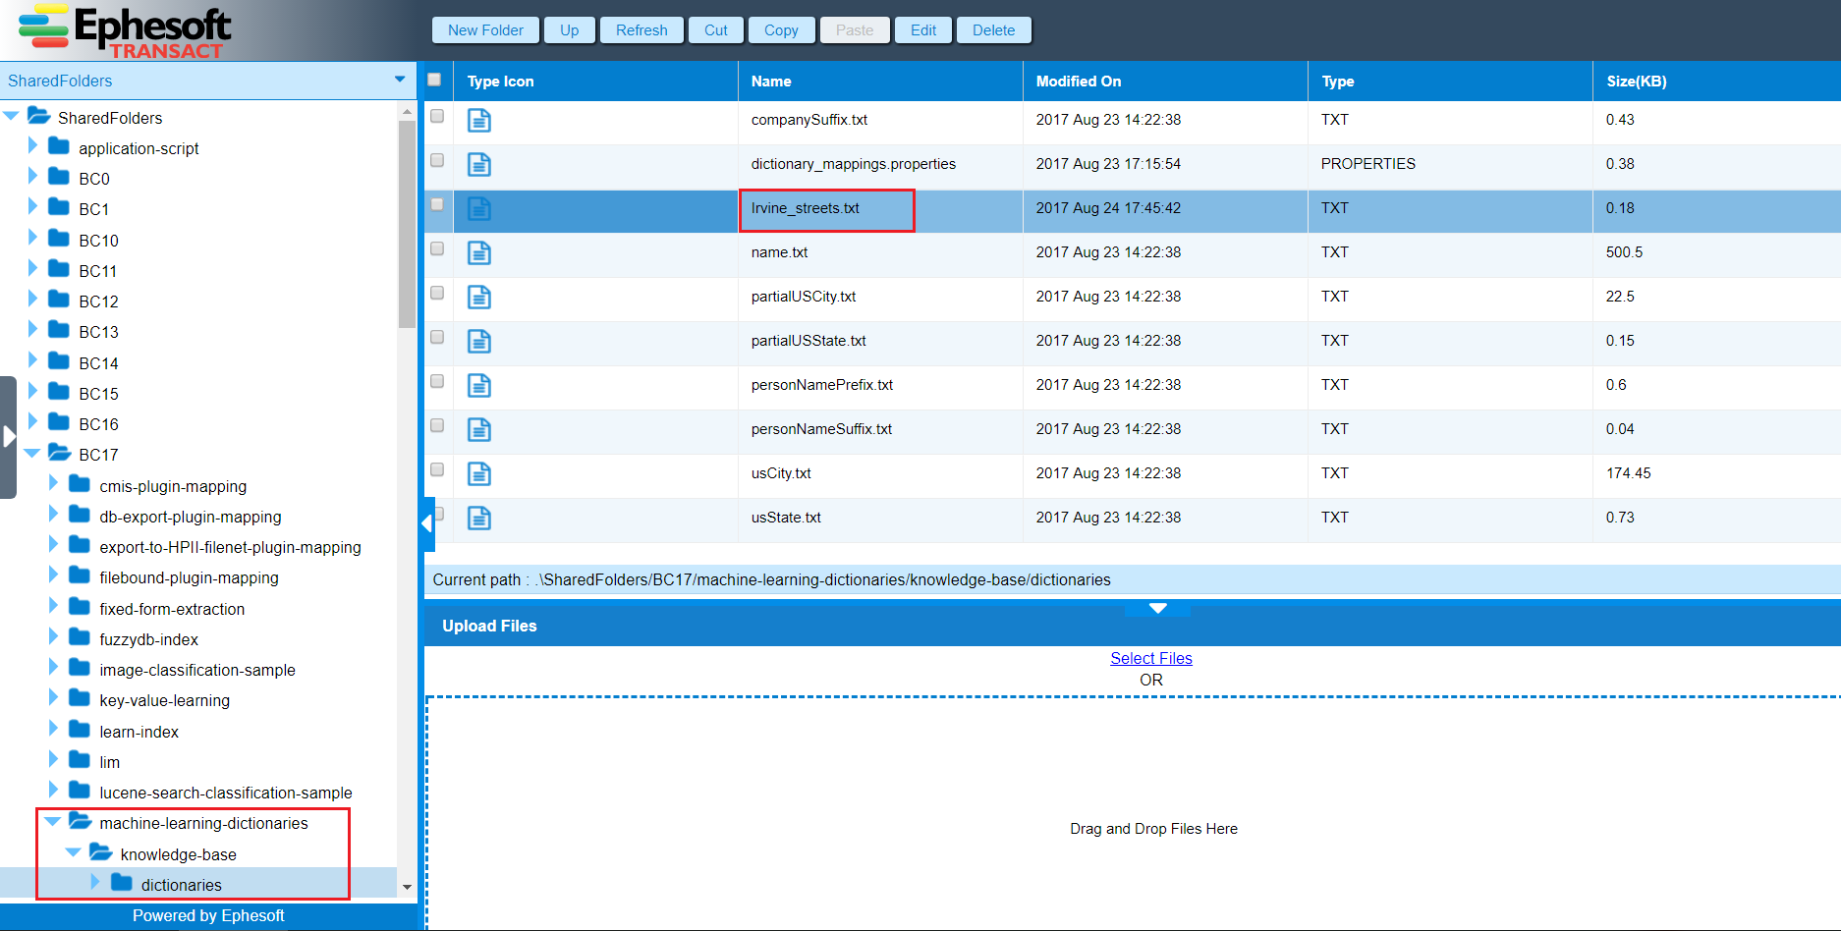Click the Up button
This screenshot has width=1841, height=931.
pos(570,30)
